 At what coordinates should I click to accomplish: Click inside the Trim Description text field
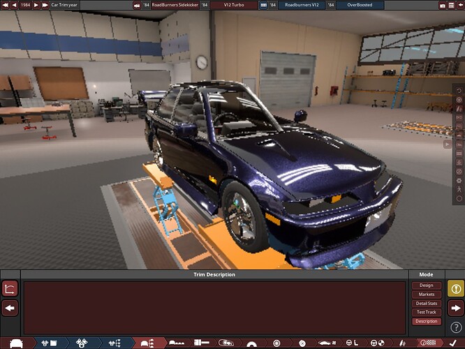pos(214,307)
